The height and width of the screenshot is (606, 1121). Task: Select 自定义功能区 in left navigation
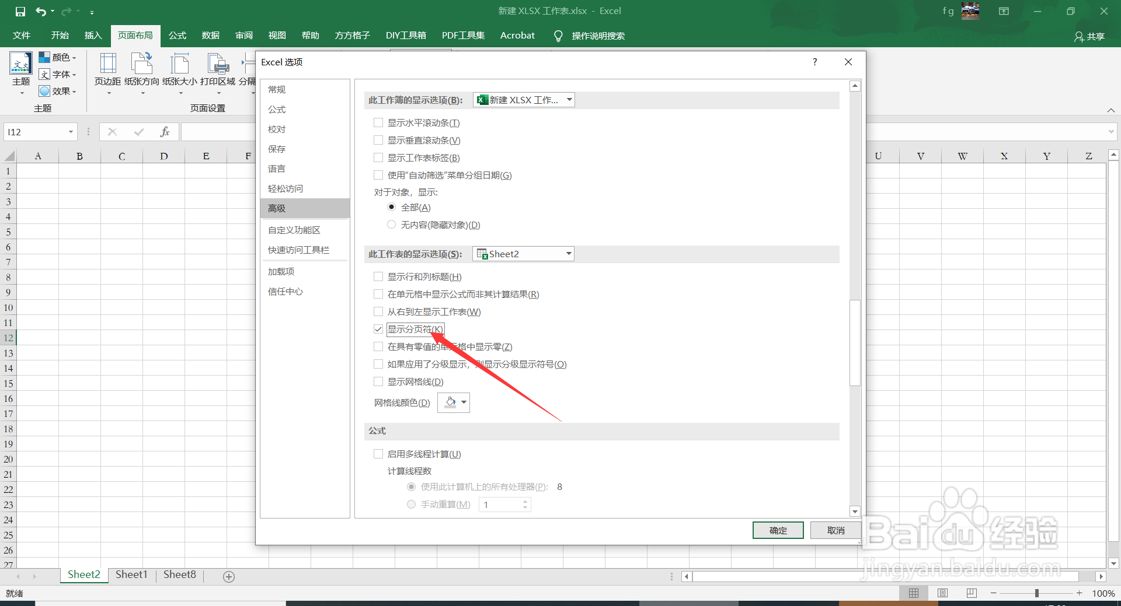pos(294,230)
